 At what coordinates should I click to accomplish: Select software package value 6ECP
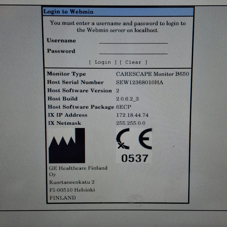(124, 107)
